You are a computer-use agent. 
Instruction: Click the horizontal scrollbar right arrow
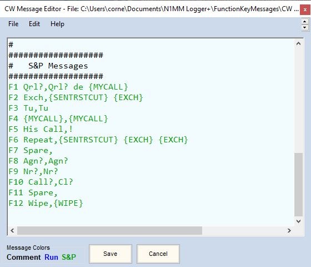(x=289, y=230)
